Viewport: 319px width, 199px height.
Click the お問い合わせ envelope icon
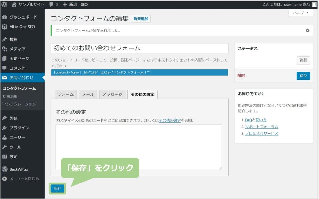pyautogui.click(x=4, y=77)
